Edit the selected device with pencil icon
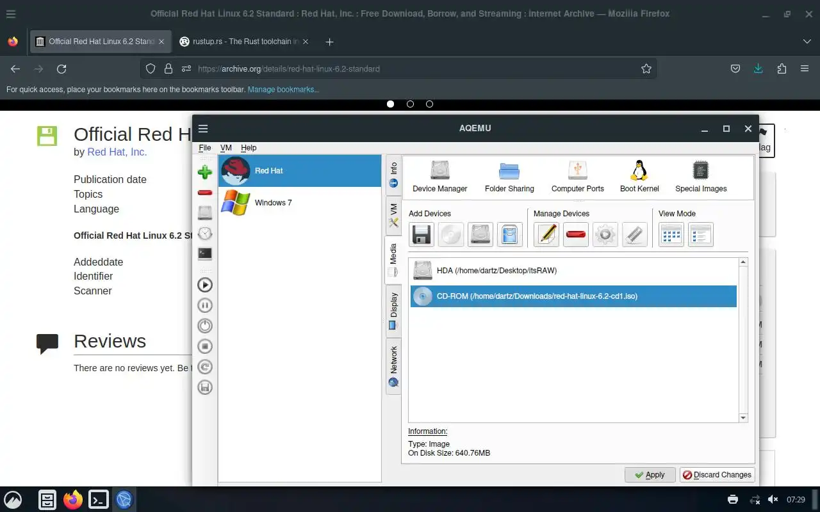Viewport: 820px width, 512px height. tap(546, 235)
